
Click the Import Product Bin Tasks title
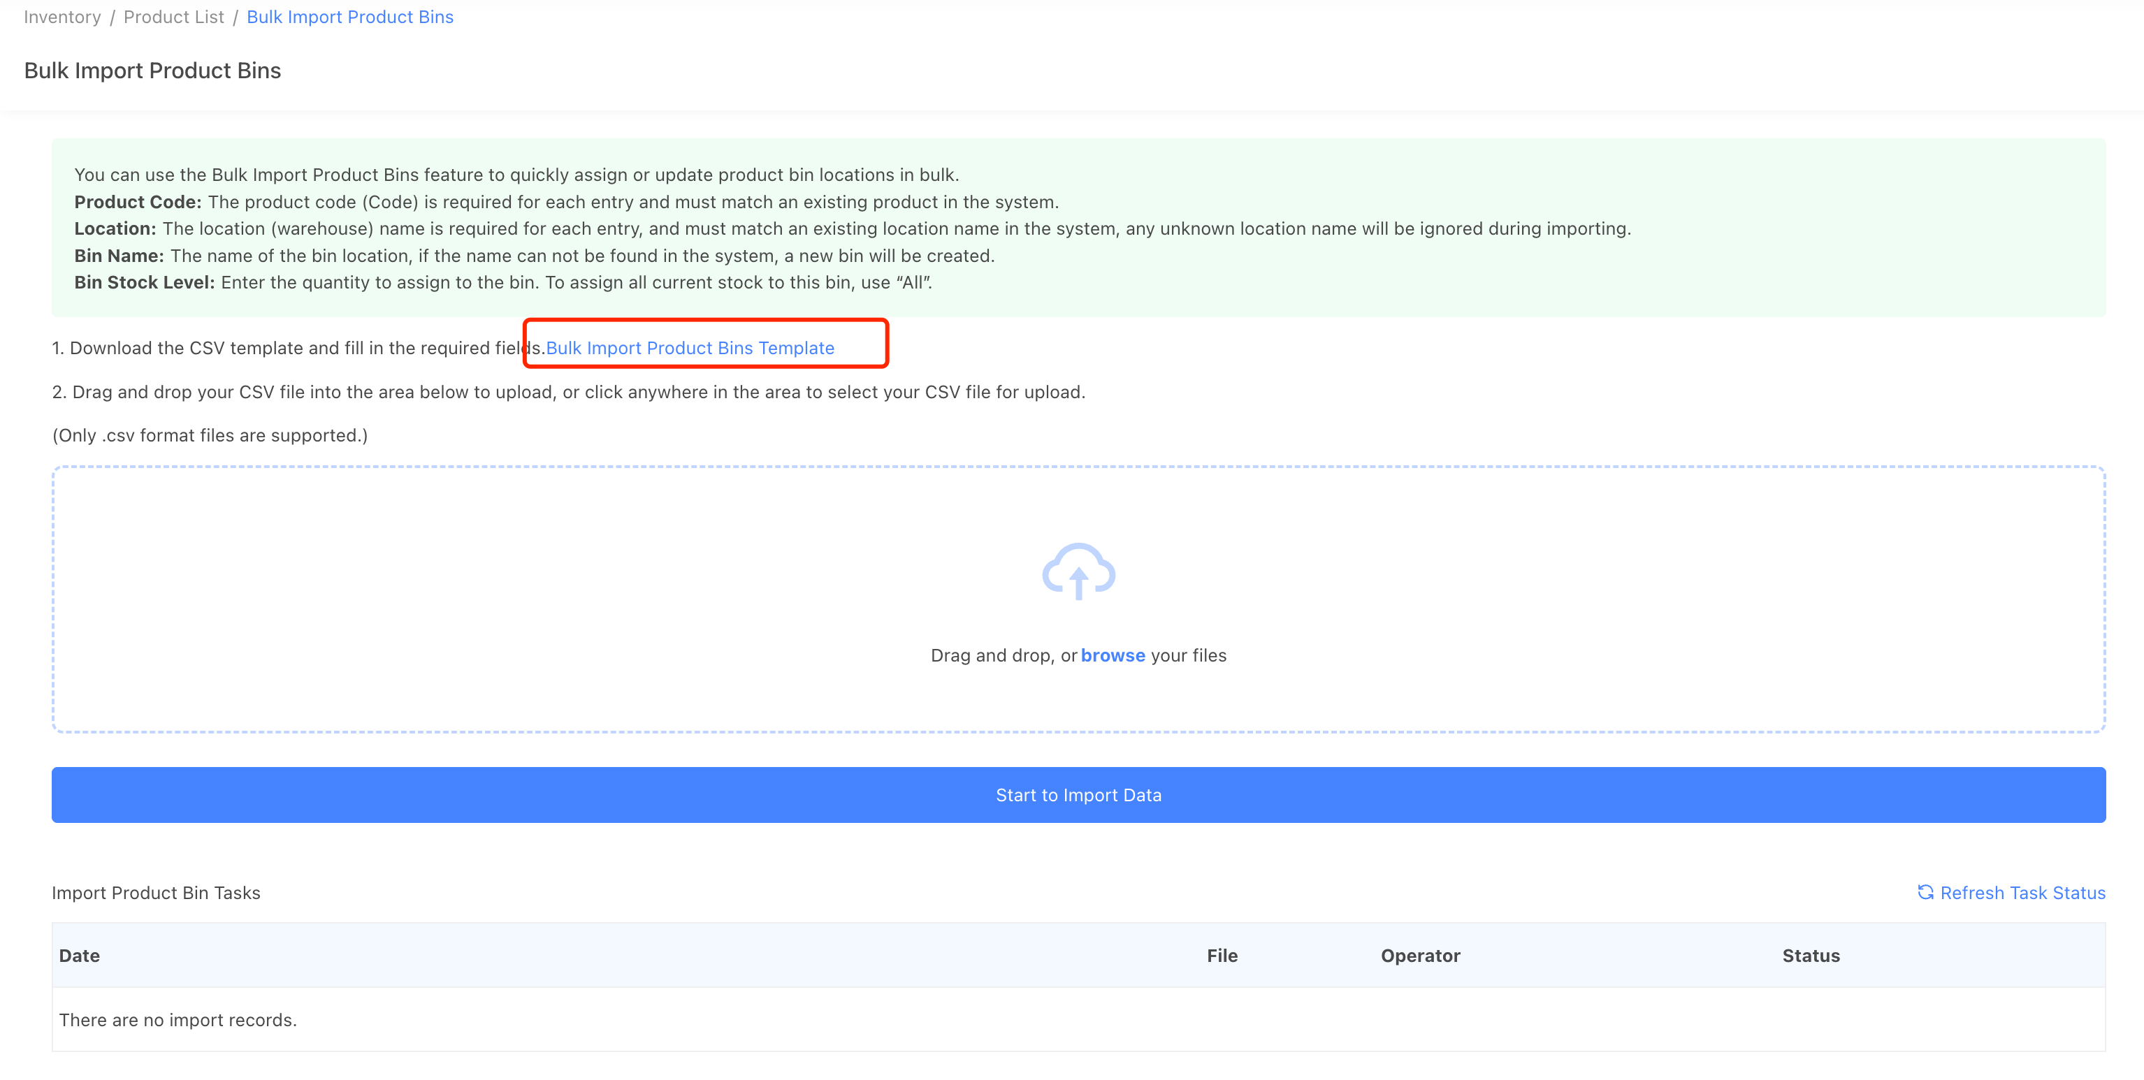point(157,893)
